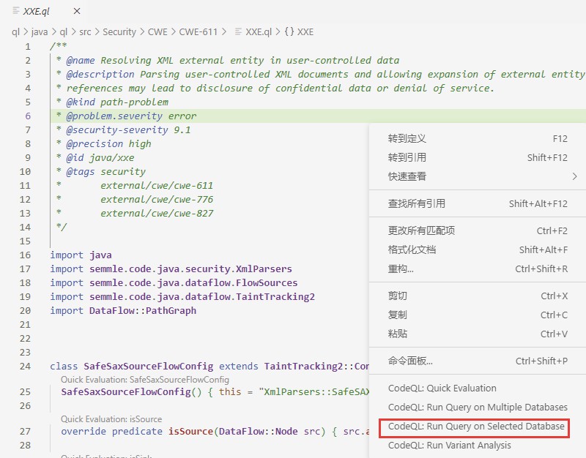Click '@precision high' comment text
Screen dimensions: 586x458
(x=108, y=143)
